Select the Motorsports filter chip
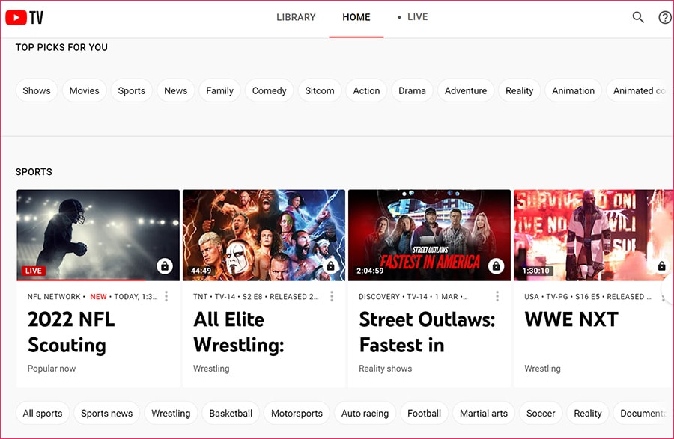 [297, 413]
